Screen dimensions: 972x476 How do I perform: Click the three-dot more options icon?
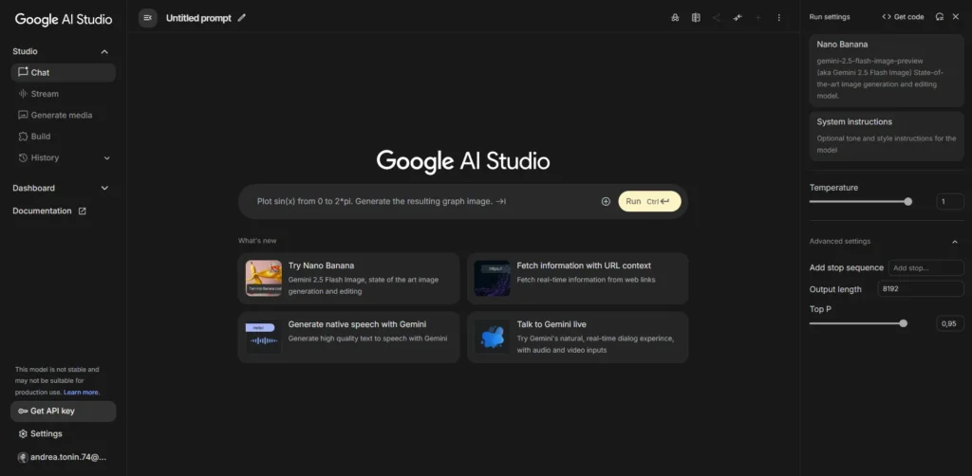click(779, 18)
